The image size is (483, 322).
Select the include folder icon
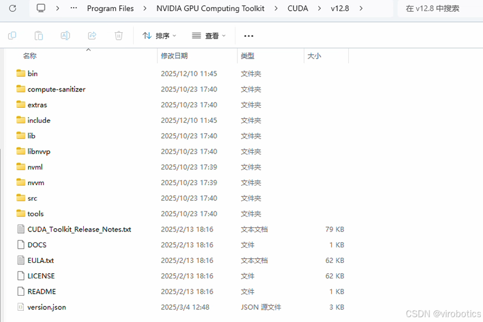(20, 120)
